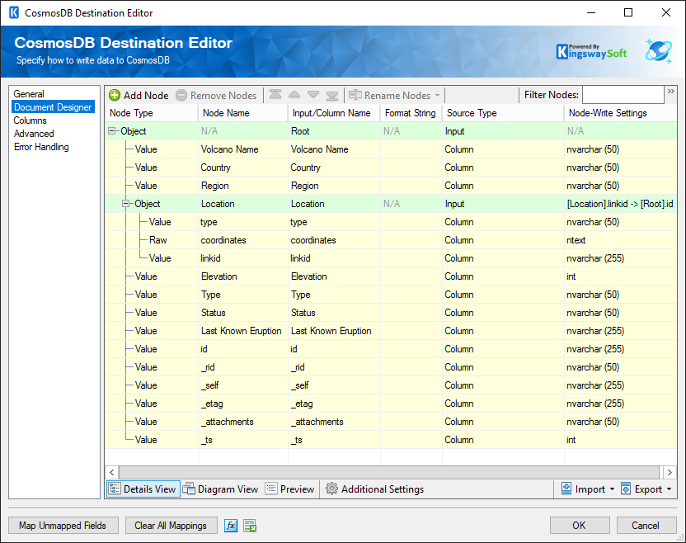Select Last Known Eruption node name

pyautogui.click(x=242, y=331)
